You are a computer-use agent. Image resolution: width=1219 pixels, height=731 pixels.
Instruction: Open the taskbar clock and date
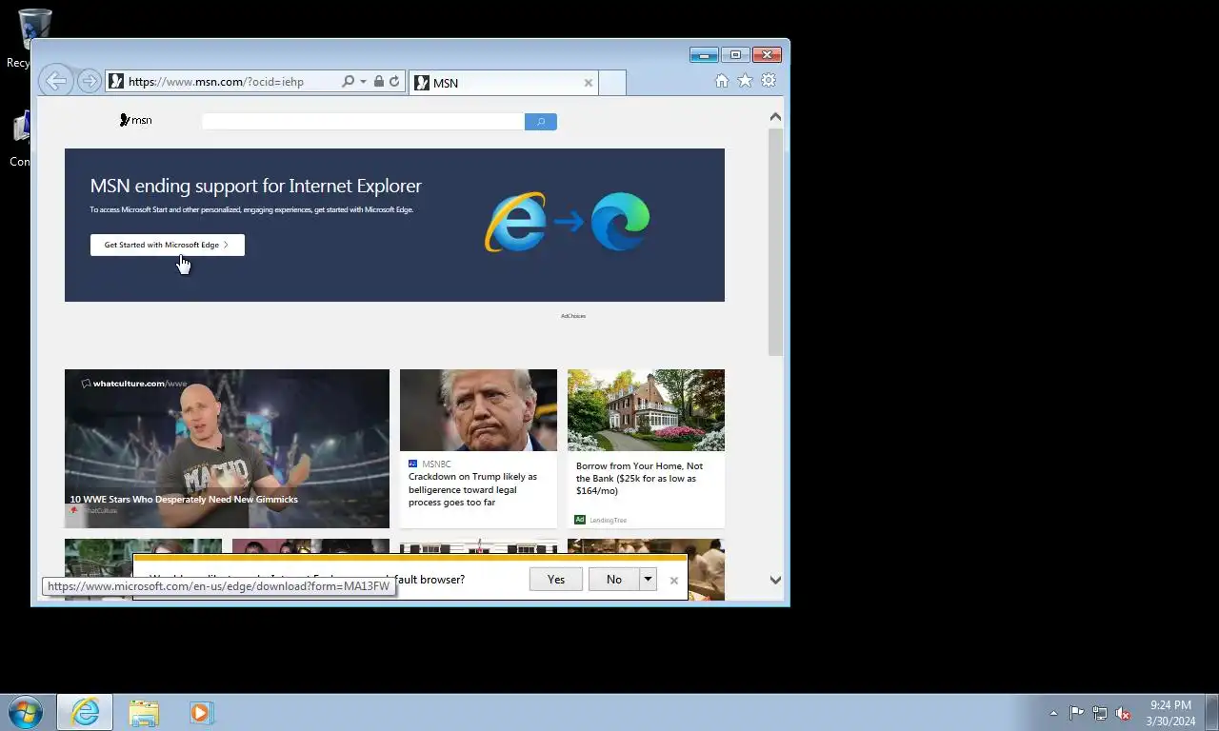click(x=1170, y=713)
